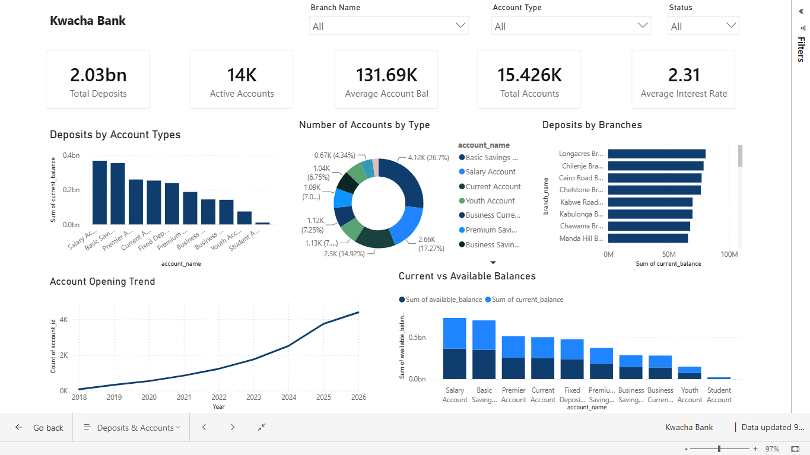Click the Manda Hill branch bar
The image size is (810, 455).
648,238
